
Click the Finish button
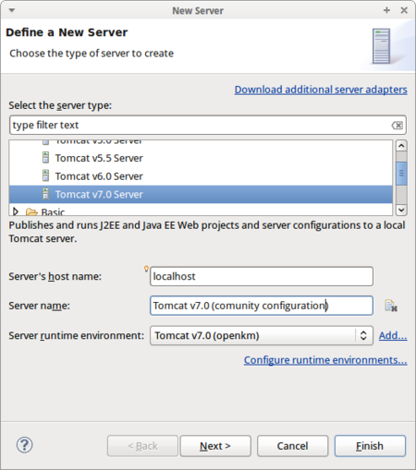(x=370, y=446)
